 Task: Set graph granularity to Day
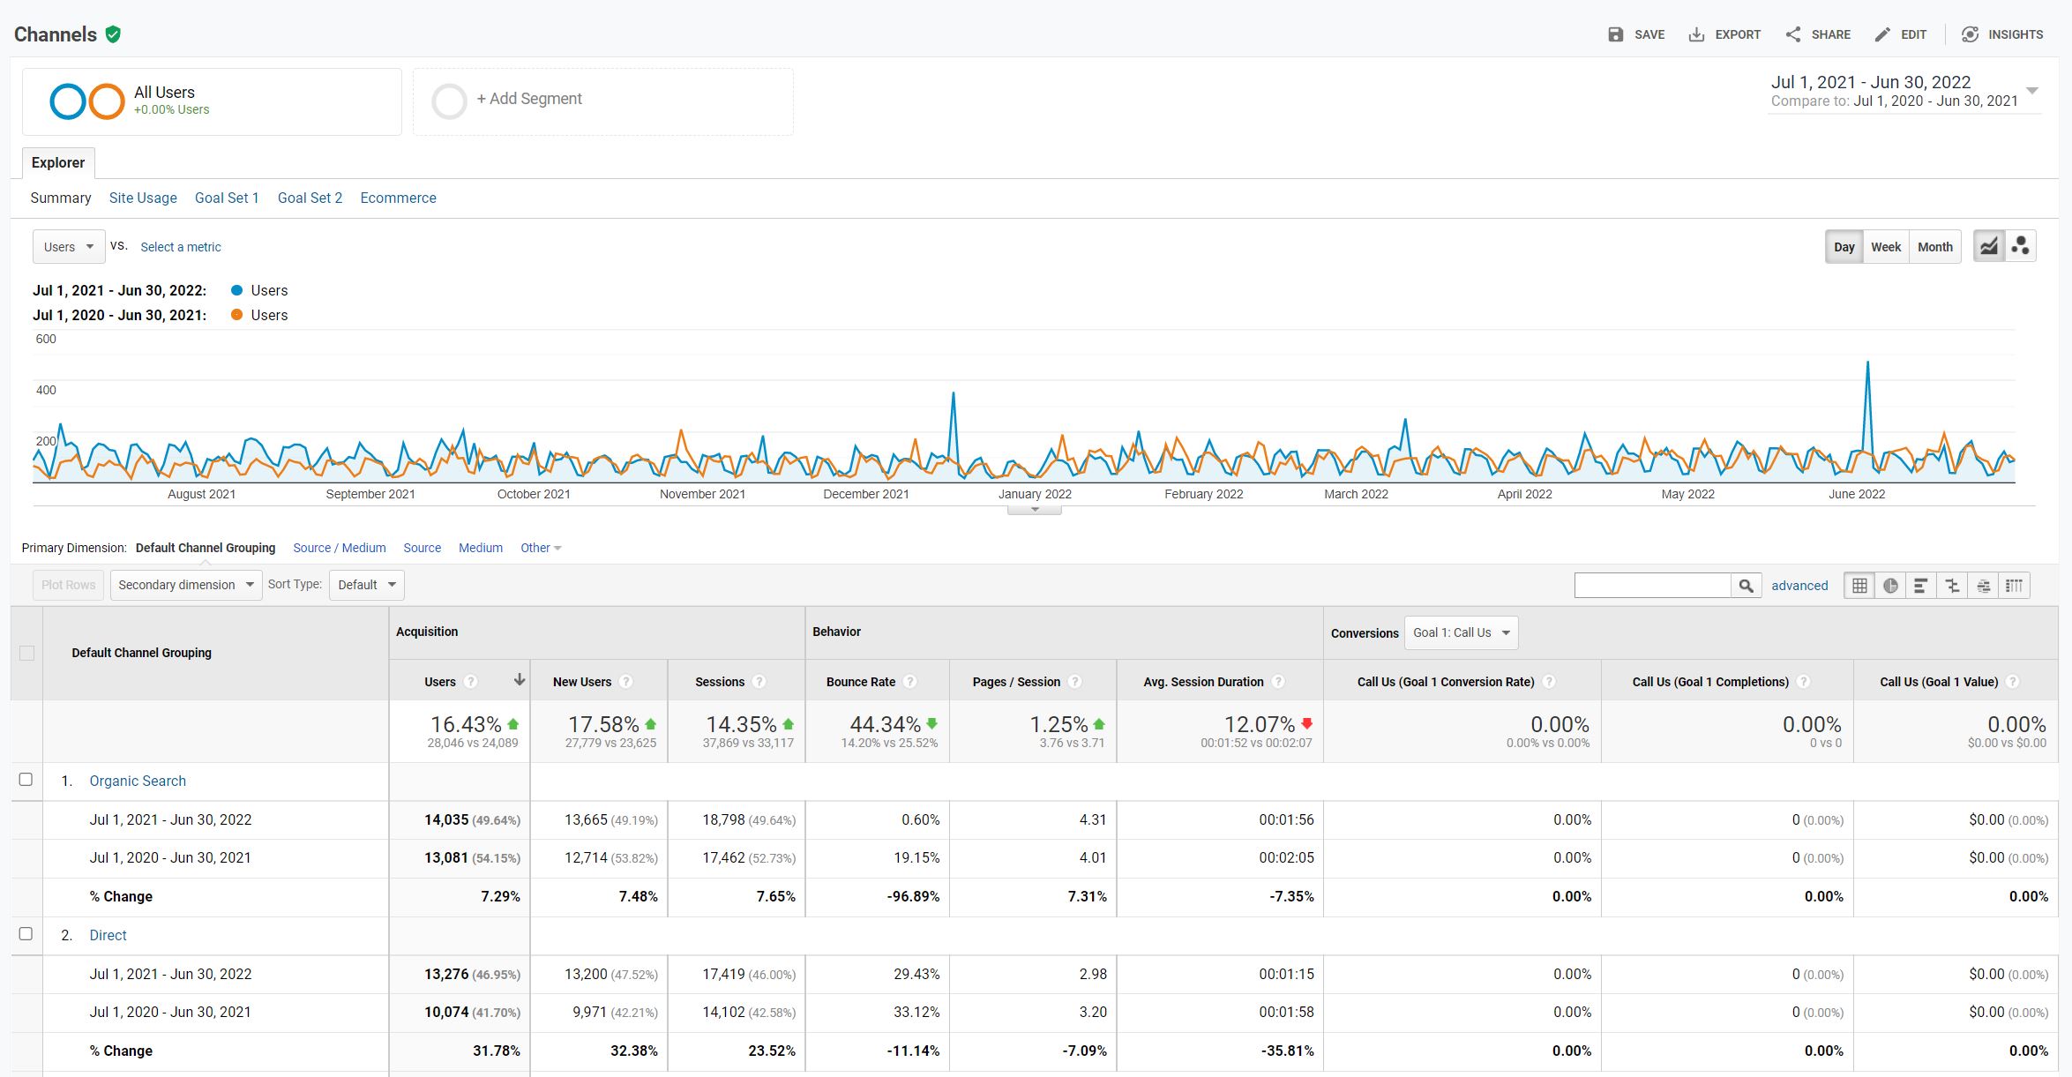pyautogui.click(x=1844, y=247)
